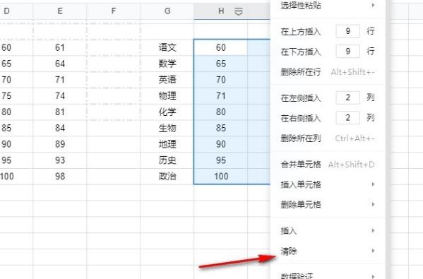Click cell containing 化学

[167, 112]
